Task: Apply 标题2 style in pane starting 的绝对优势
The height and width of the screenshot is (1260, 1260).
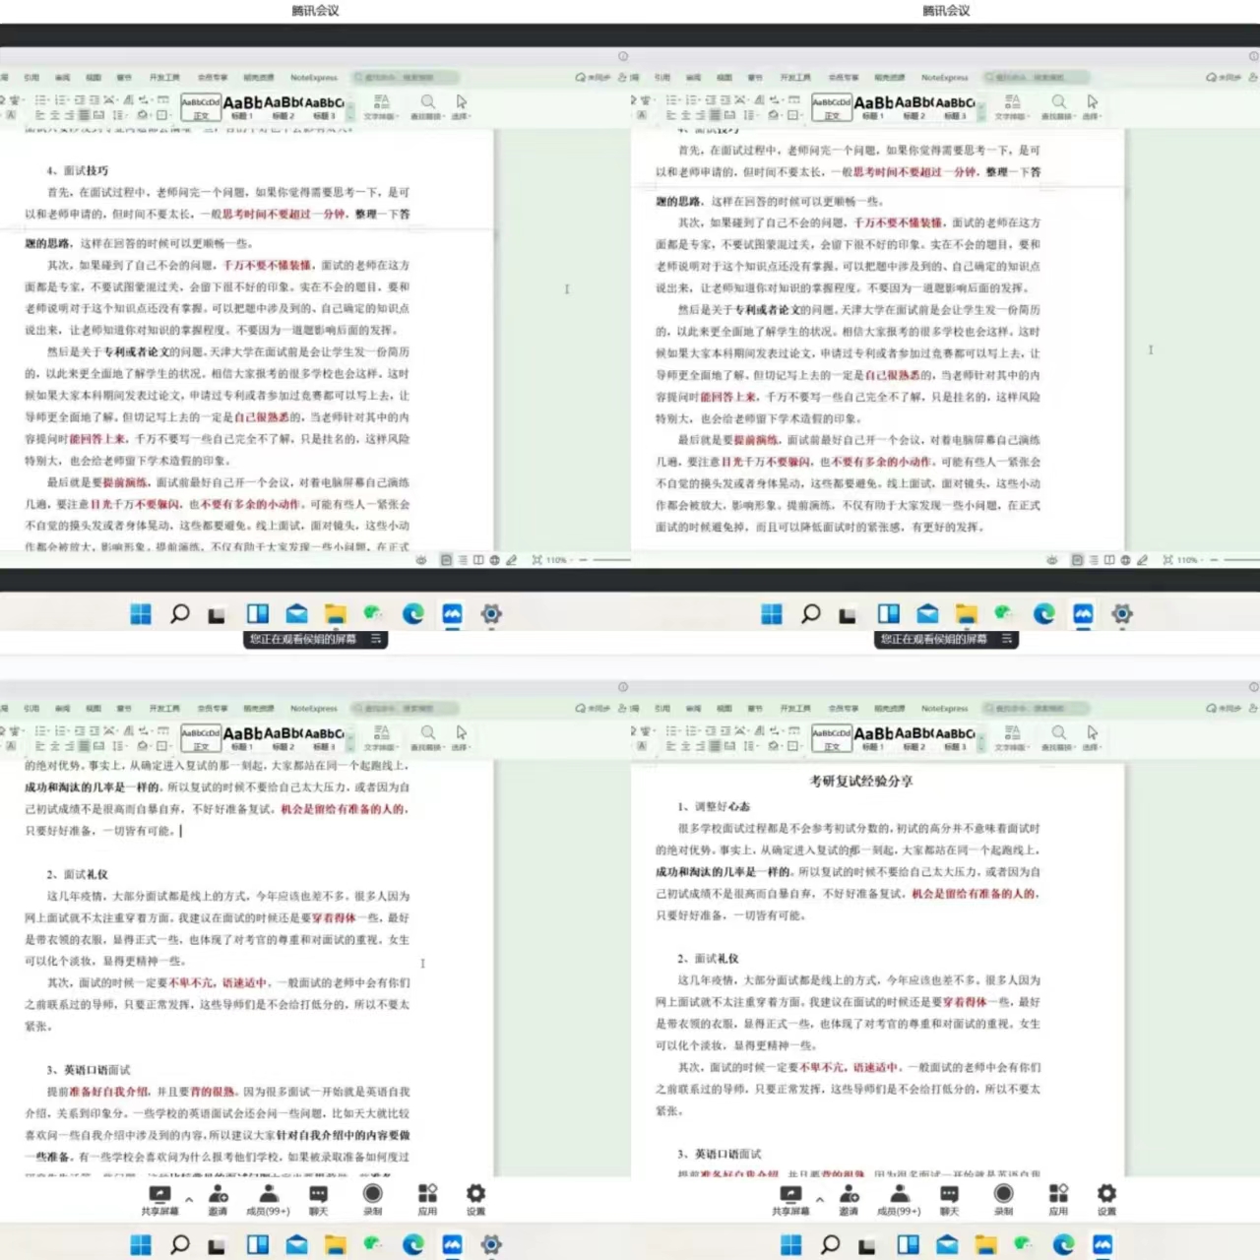Action: click(x=283, y=737)
